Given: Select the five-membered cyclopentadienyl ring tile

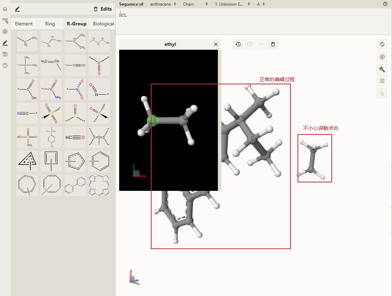Looking at the screenshot, I should [75, 161].
